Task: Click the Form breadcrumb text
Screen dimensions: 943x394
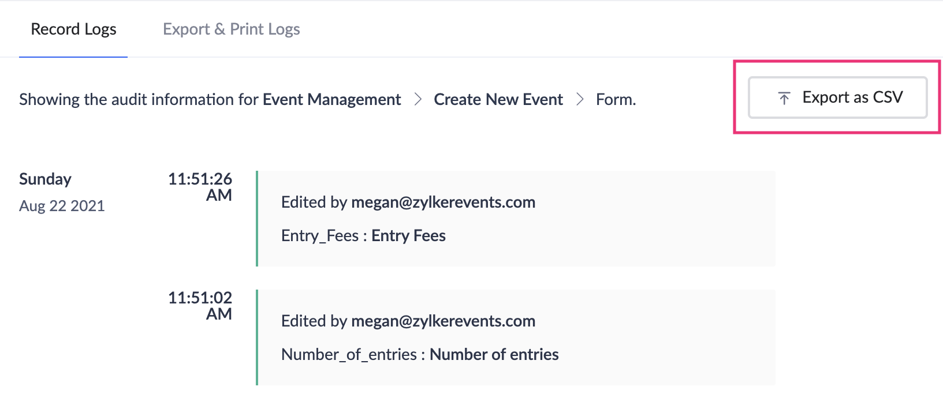Action: (x=615, y=99)
